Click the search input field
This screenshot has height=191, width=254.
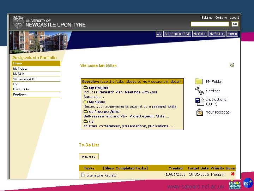210,24
